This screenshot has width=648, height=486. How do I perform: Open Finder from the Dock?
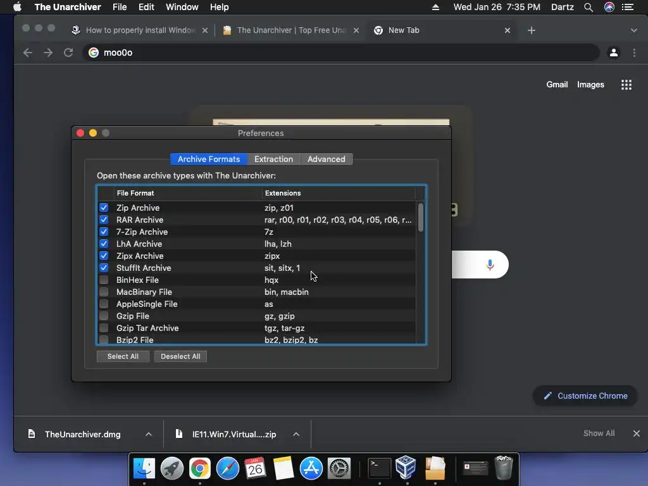(144, 469)
